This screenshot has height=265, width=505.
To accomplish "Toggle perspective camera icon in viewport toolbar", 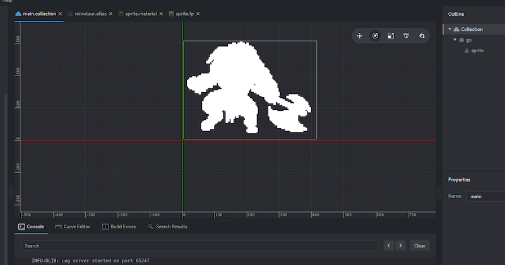I will pyautogui.click(x=406, y=36).
